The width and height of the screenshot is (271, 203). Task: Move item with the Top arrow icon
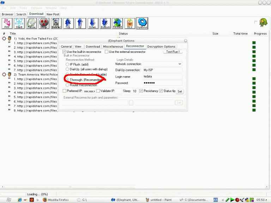coord(68,23)
